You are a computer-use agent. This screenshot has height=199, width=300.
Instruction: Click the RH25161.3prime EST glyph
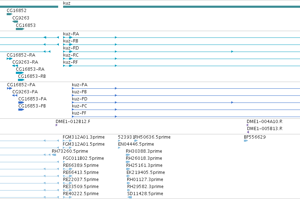tap(128, 169)
